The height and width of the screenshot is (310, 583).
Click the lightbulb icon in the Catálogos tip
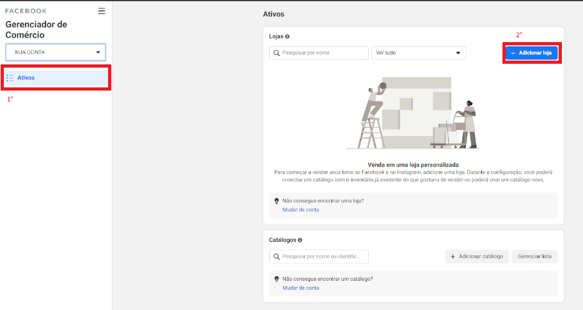276,279
